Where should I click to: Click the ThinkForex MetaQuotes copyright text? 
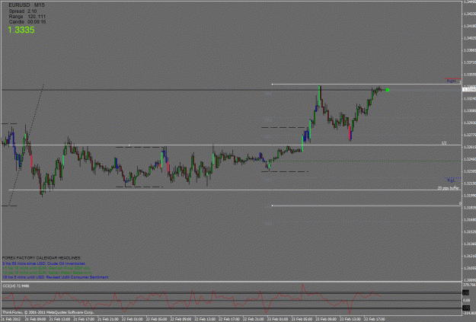tap(48, 312)
